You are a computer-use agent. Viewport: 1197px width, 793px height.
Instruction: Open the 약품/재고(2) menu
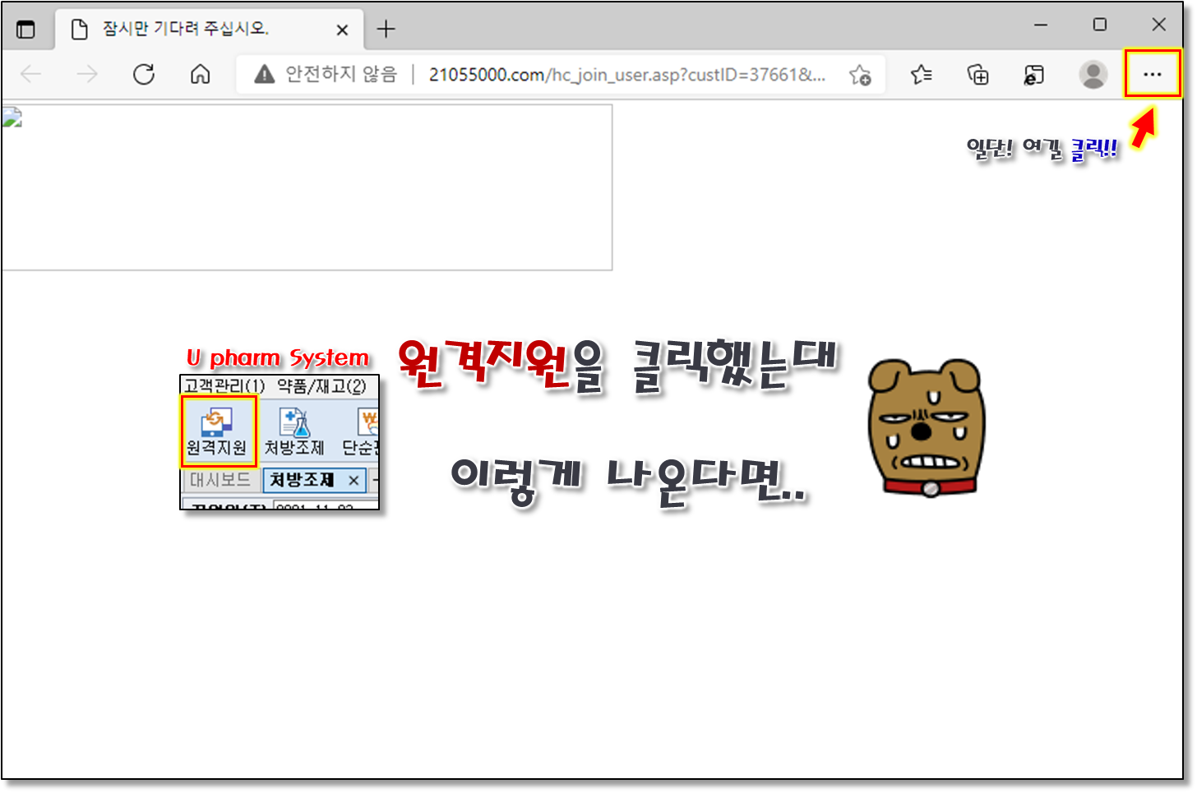321,385
